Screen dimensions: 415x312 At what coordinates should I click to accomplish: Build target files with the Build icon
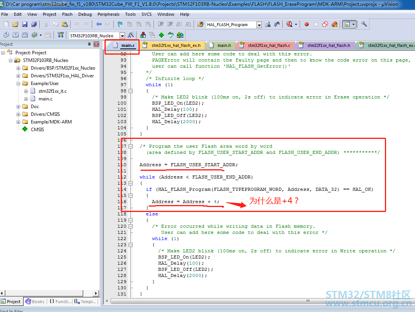click(15, 35)
